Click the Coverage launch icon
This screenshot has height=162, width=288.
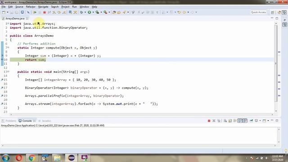point(97,12)
